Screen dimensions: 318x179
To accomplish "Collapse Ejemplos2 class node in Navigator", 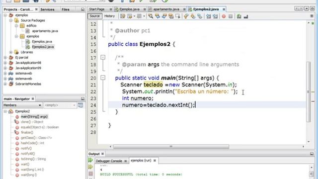I will pyautogui.click(x=5, y=111).
